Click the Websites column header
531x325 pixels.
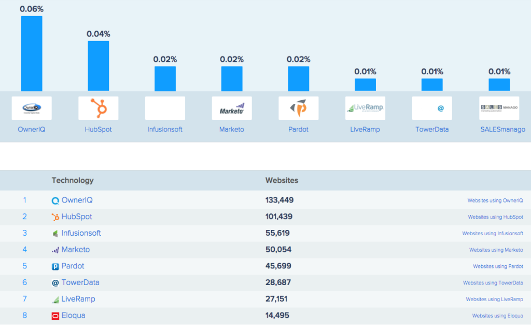[282, 180]
